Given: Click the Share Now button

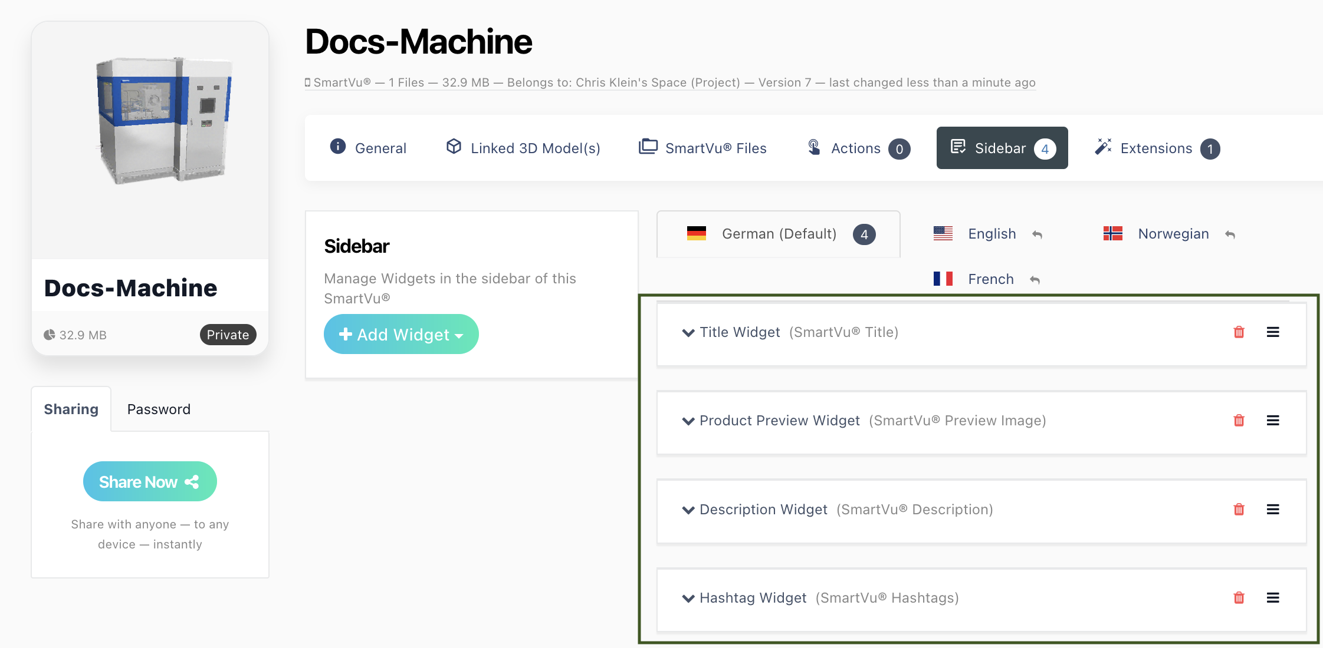Looking at the screenshot, I should coord(150,481).
